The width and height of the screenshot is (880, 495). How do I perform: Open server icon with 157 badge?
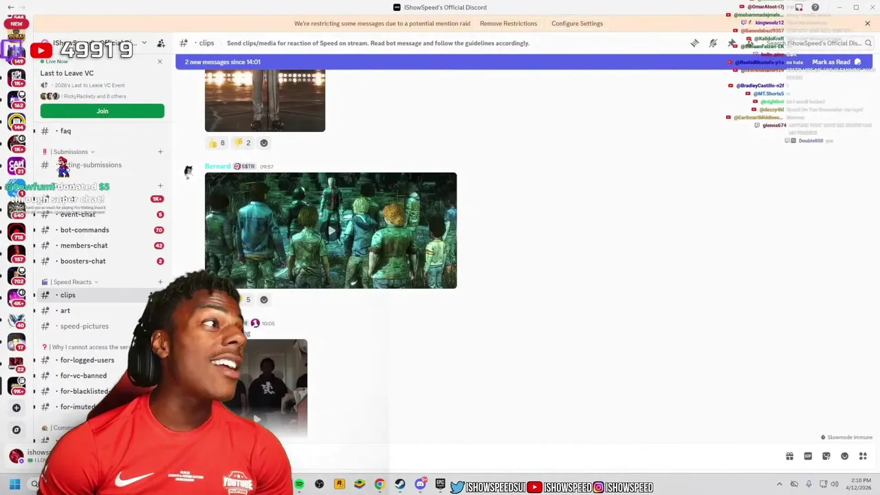tap(16, 253)
